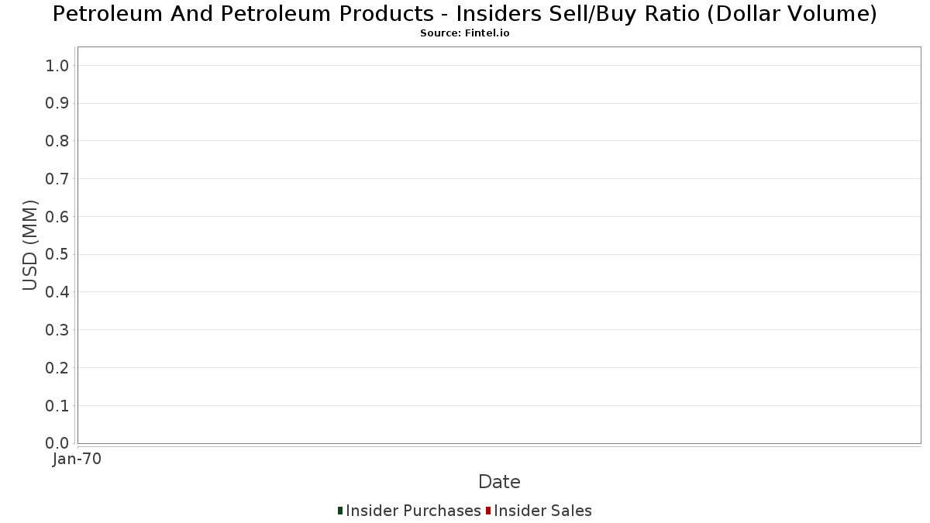Pick the 0.7 y-axis tick label
The height and width of the screenshot is (523, 930).
click(58, 179)
